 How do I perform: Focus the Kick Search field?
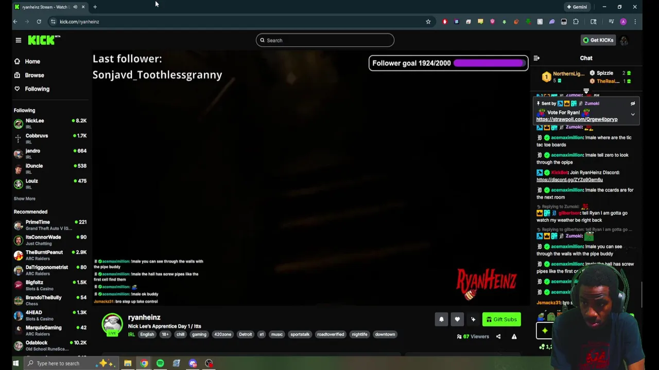(x=325, y=40)
